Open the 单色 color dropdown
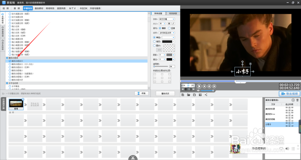 click(x=168, y=37)
